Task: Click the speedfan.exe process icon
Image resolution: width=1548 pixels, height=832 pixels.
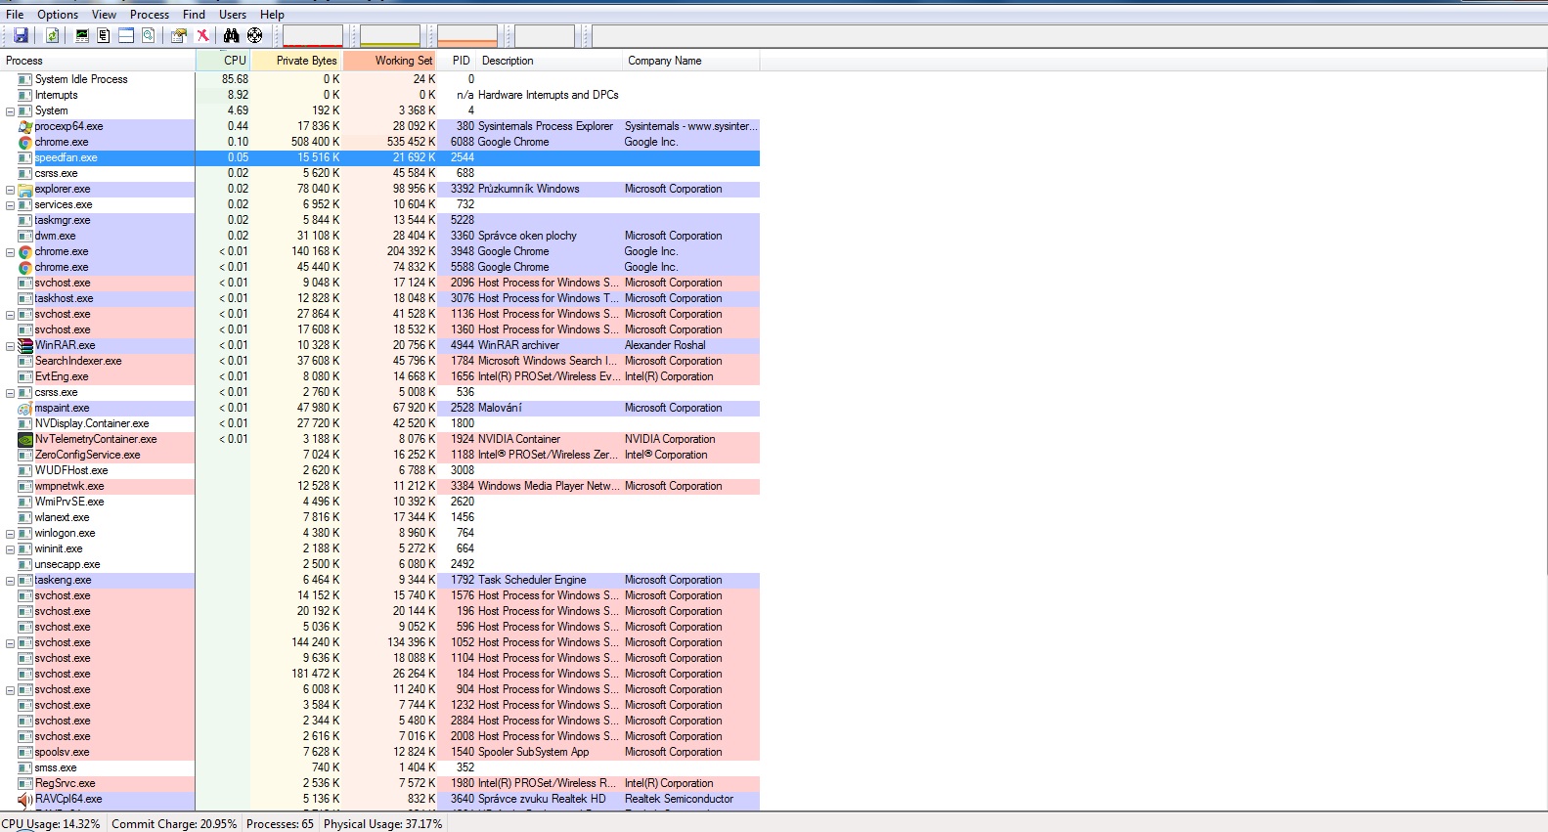Action: (25, 157)
